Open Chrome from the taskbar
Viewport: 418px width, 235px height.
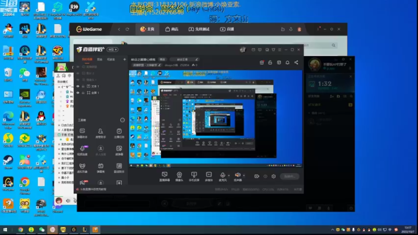tap(20, 230)
